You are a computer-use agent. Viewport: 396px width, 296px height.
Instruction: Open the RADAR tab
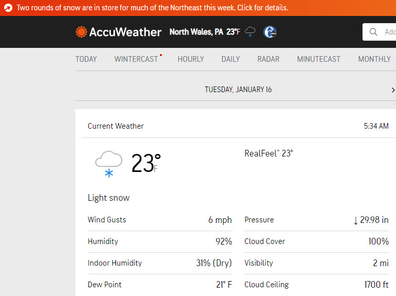(268, 59)
